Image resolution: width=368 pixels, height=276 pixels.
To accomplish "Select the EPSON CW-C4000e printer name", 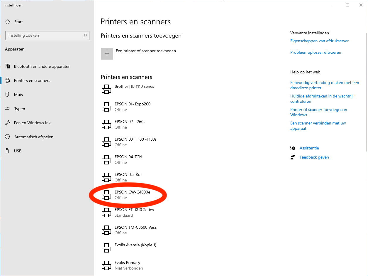I will coord(132,192).
